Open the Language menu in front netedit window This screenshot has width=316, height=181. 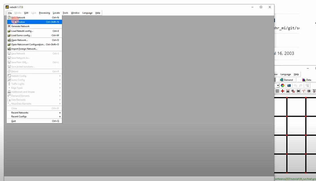pyautogui.click(x=87, y=13)
